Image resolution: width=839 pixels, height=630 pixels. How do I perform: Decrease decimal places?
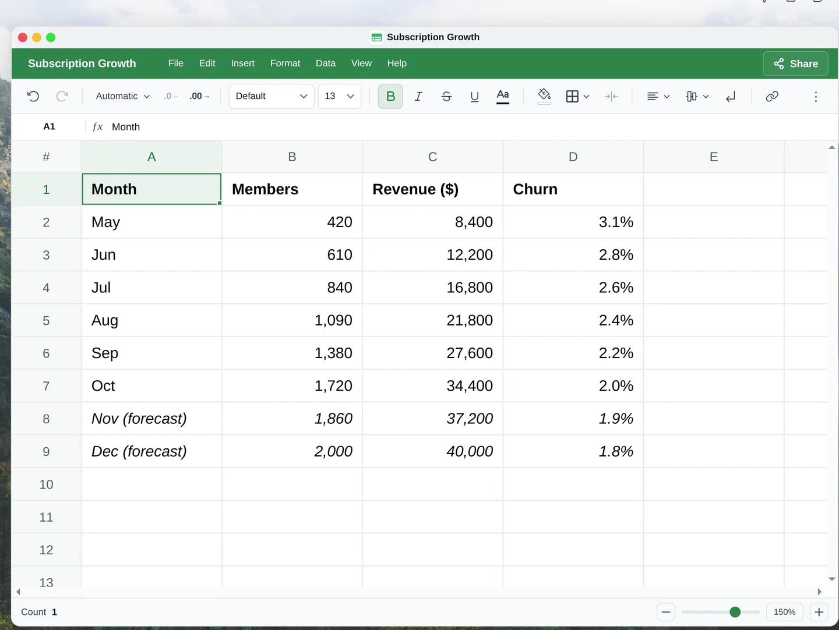click(x=170, y=96)
